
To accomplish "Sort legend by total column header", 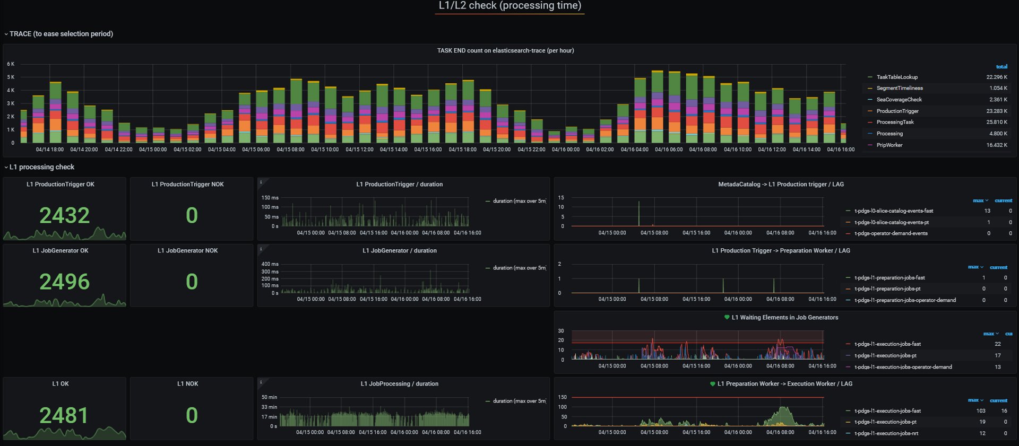I will (x=1001, y=67).
